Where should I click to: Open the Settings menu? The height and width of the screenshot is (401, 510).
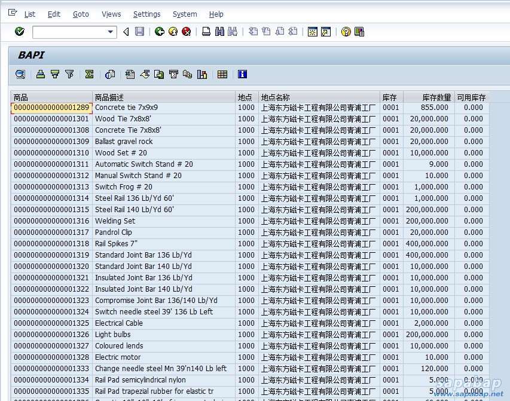(146, 14)
